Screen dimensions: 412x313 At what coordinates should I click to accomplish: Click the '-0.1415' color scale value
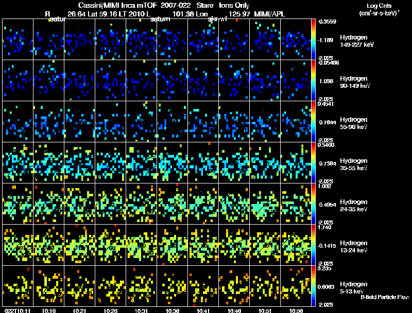[327, 246]
